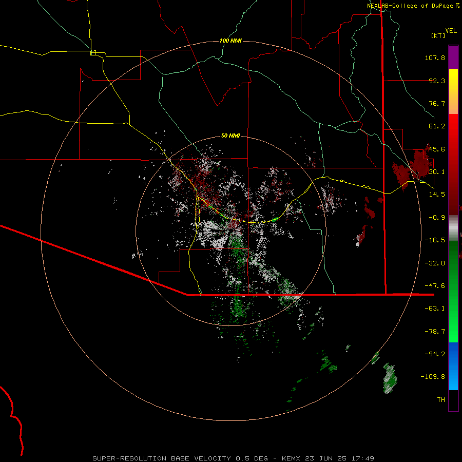Click the [KT] units label
This screenshot has height=462, width=462.
coord(438,35)
